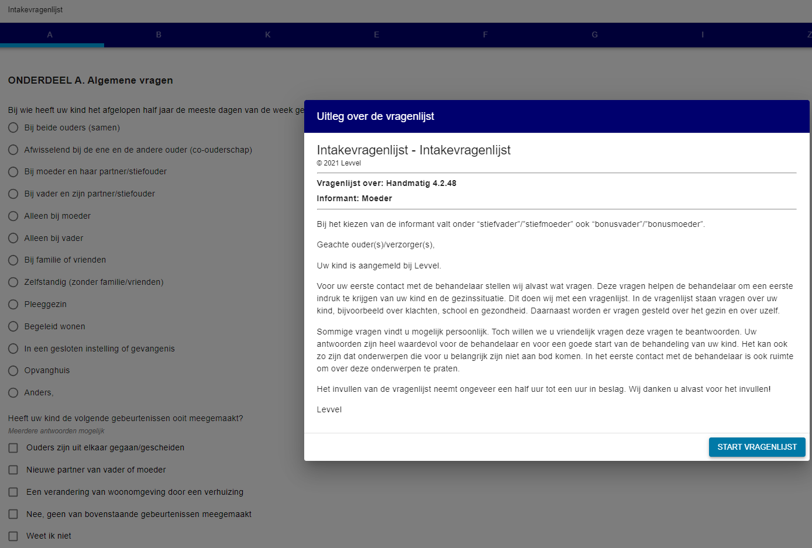Check Ouders zijn uit elkaar gegaan/gescheiden
Screen dimensions: 812x548
coord(13,448)
